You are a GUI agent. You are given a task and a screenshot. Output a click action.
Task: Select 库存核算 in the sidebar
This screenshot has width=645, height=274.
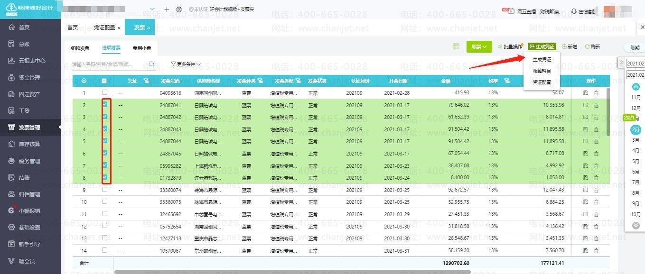[x=30, y=144]
